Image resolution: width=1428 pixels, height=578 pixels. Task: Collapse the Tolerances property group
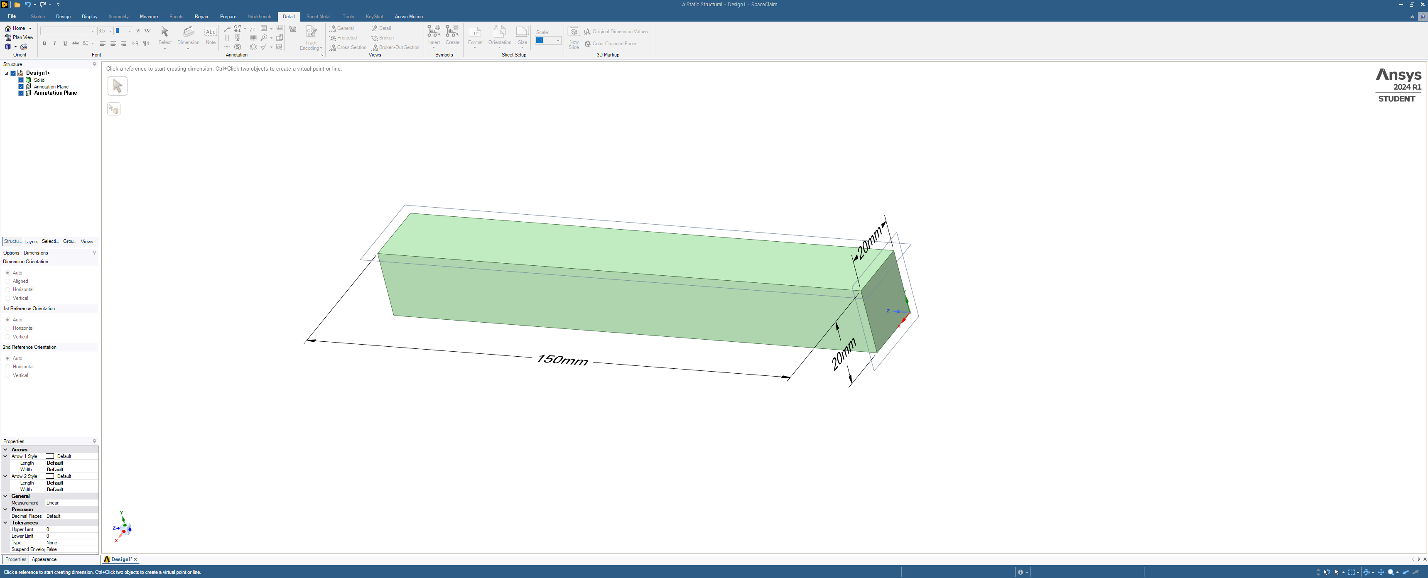tap(5, 523)
